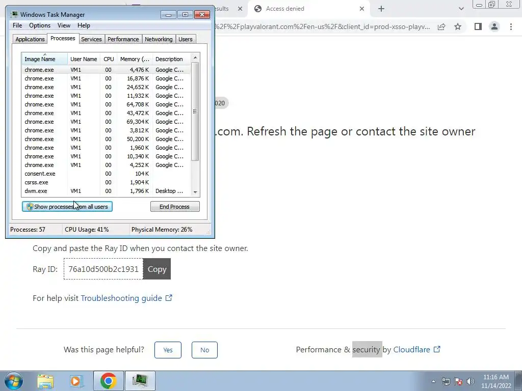The height and width of the screenshot is (391, 522).
Task: Select chrome.exe row using 64,708 K
Action: coord(107,104)
